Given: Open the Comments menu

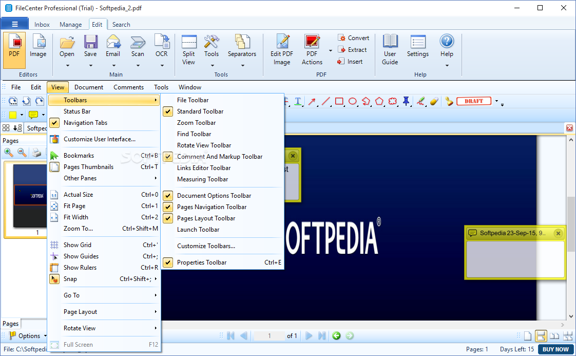Looking at the screenshot, I should [x=128, y=87].
